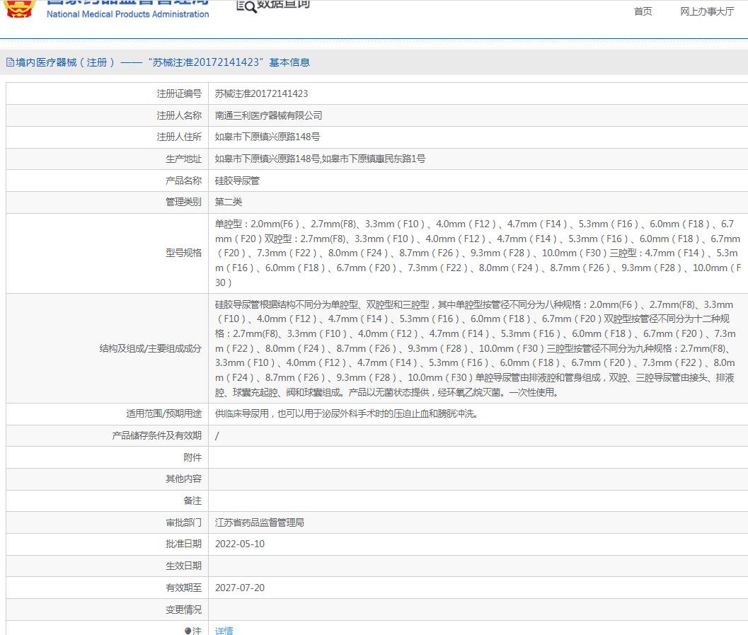Click the 适用范围/预期用途 label
748x635 pixels.
163,413
